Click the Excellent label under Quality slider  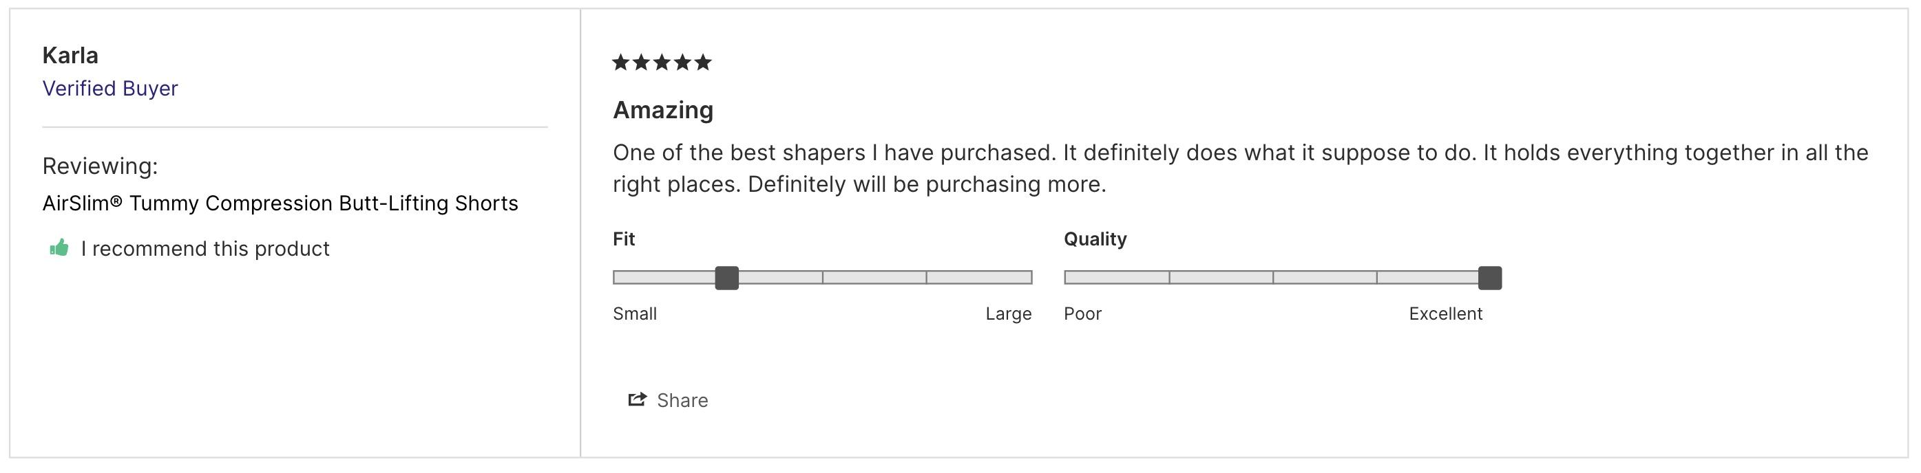tap(1445, 313)
